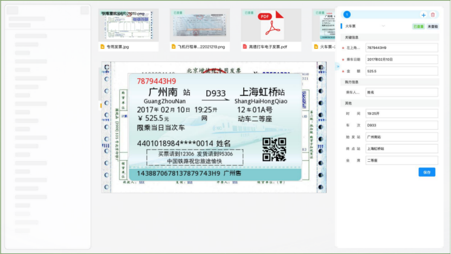Open the 飞机行程单 png thumbnail

point(200,26)
